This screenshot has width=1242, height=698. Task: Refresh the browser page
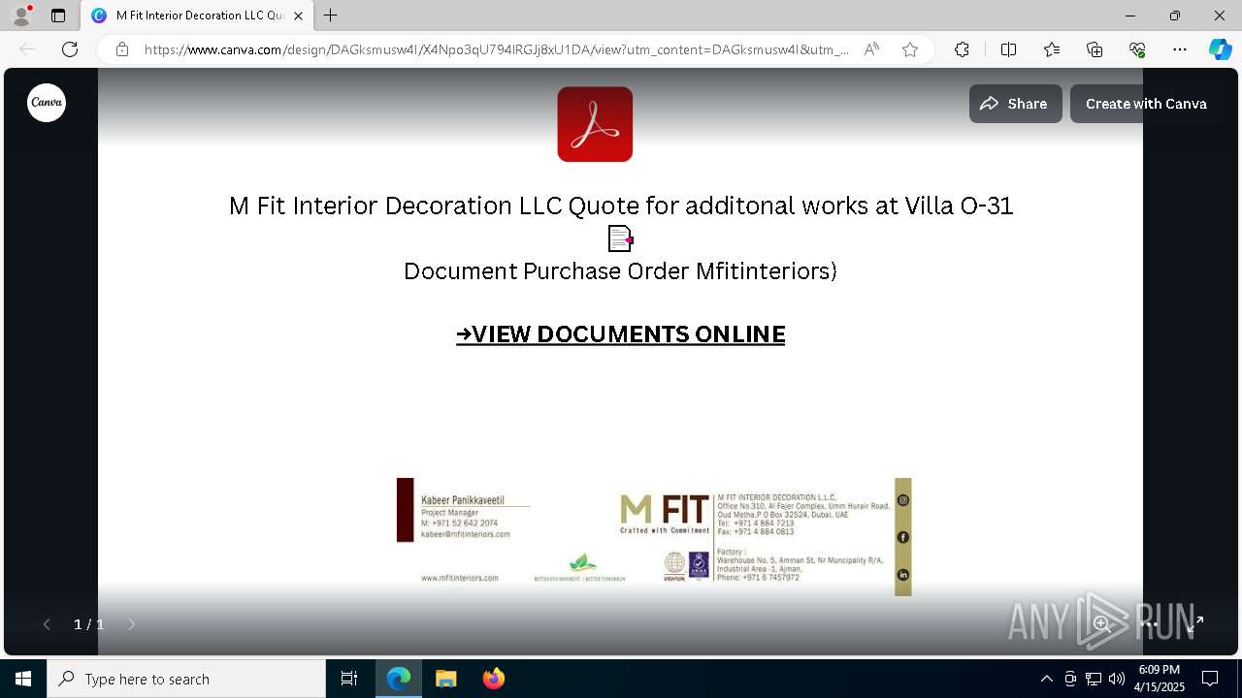tap(70, 49)
